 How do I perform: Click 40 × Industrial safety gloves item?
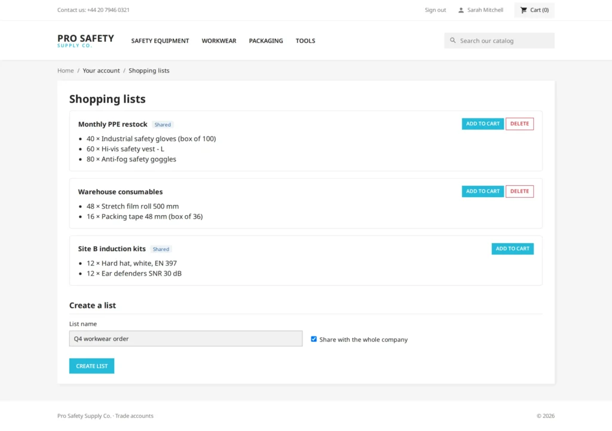click(x=151, y=139)
